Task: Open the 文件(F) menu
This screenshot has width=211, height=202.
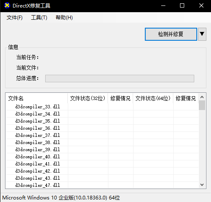Action: [x=15, y=18]
